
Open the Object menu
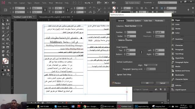tap(37, 3)
